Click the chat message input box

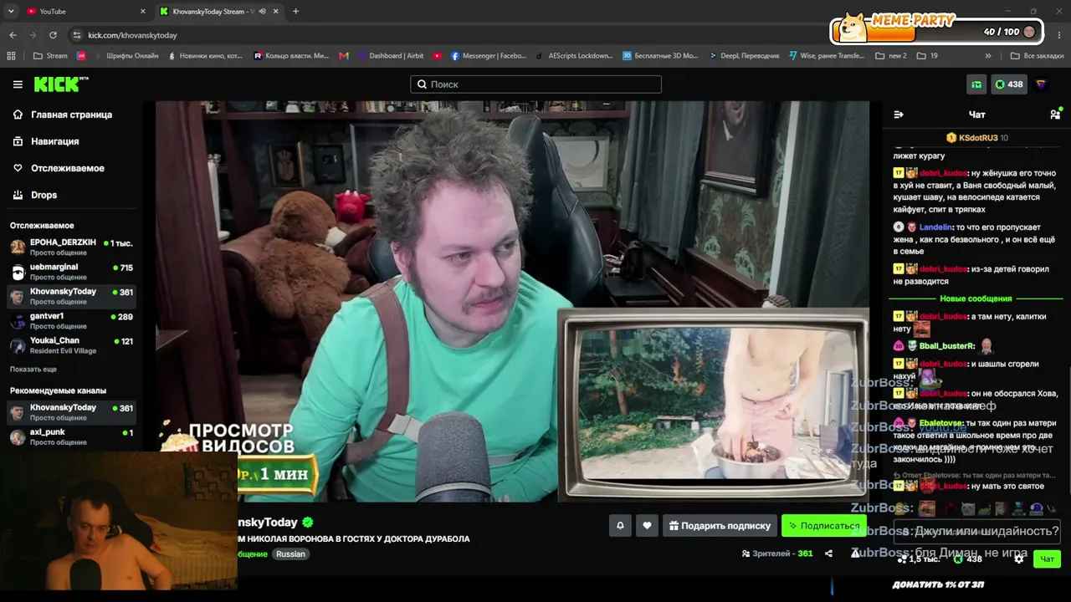976,531
